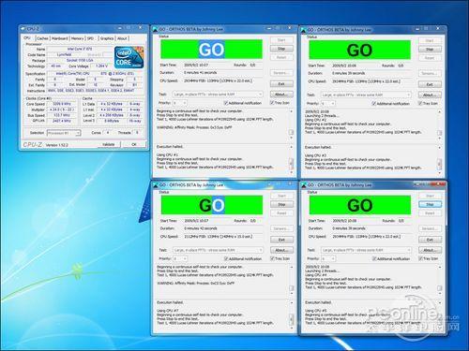
Task: Toggle Additional notification in the CPU #4 ORTHOS window
Action: [391, 258]
